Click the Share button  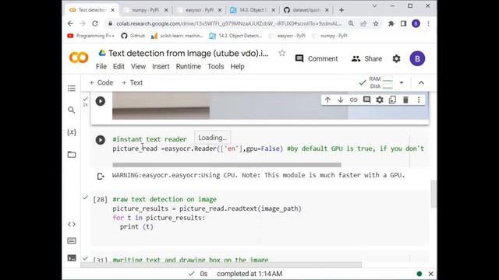(x=366, y=59)
